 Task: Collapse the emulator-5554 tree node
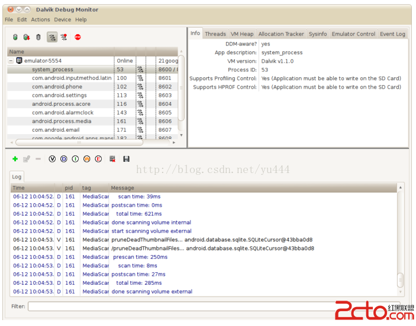tap(11, 61)
